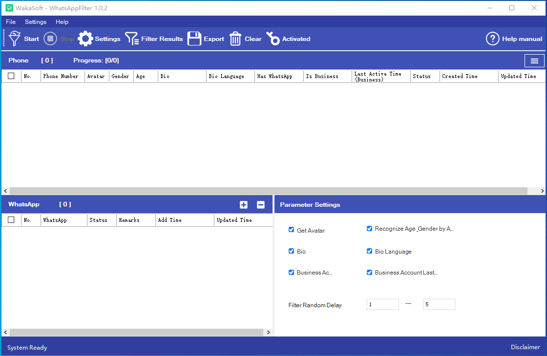
Task: Click Status header in WhatsApp table
Action: tap(102, 220)
